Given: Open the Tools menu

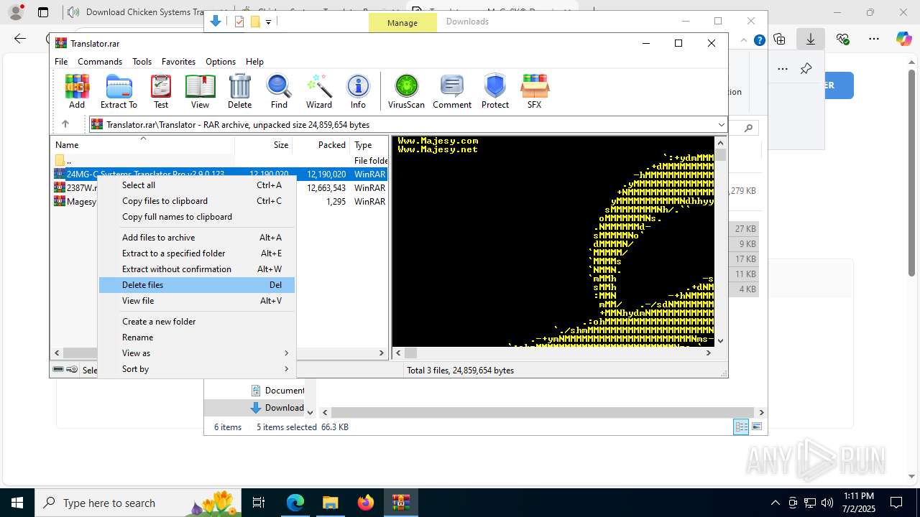Looking at the screenshot, I should point(142,62).
